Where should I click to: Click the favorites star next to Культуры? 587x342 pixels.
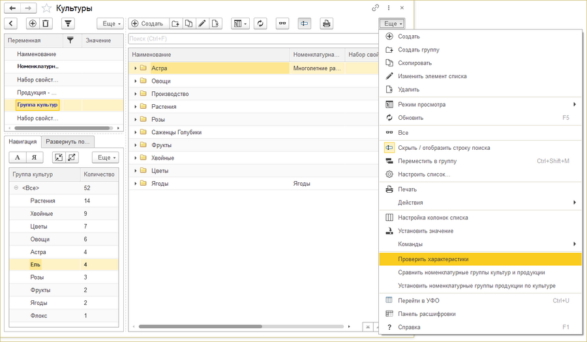pyautogui.click(x=46, y=8)
